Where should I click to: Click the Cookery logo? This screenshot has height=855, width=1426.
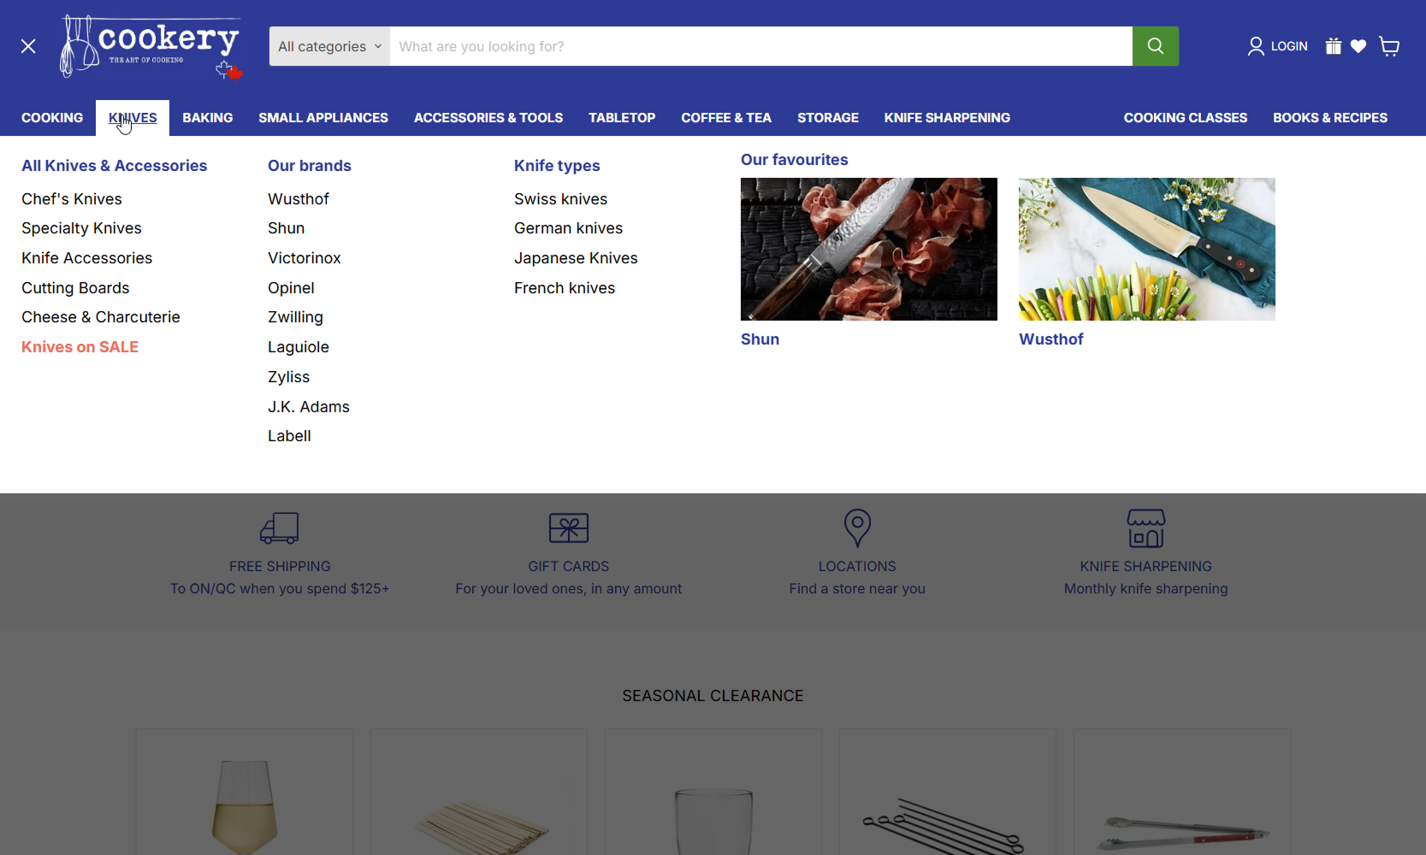(151, 47)
